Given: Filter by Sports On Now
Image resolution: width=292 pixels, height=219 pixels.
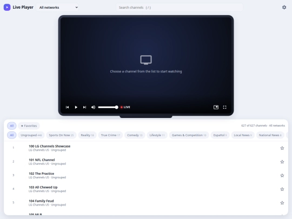Looking at the screenshot, I should coord(61,135).
